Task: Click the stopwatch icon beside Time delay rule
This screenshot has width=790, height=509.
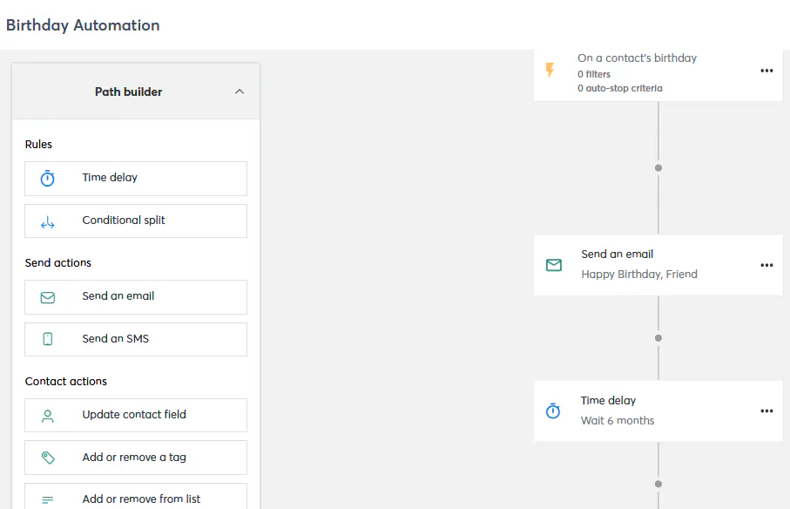Action: [x=48, y=179]
